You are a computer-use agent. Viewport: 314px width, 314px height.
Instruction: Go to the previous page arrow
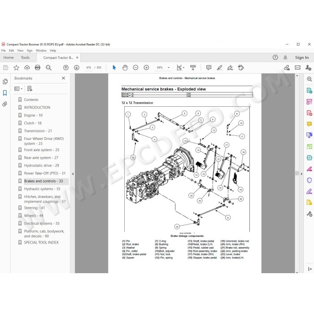pos(65,68)
